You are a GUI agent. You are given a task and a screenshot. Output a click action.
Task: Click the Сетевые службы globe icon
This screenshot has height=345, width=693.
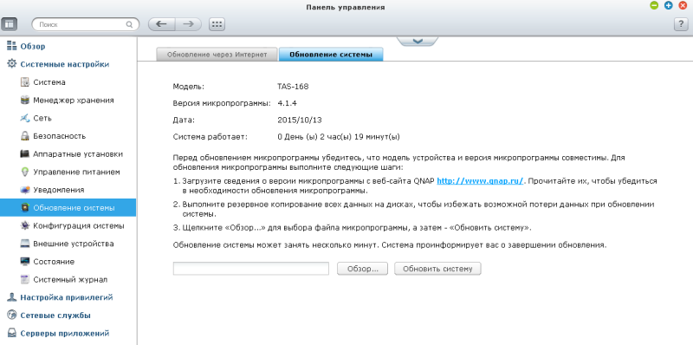coord(12,315)
